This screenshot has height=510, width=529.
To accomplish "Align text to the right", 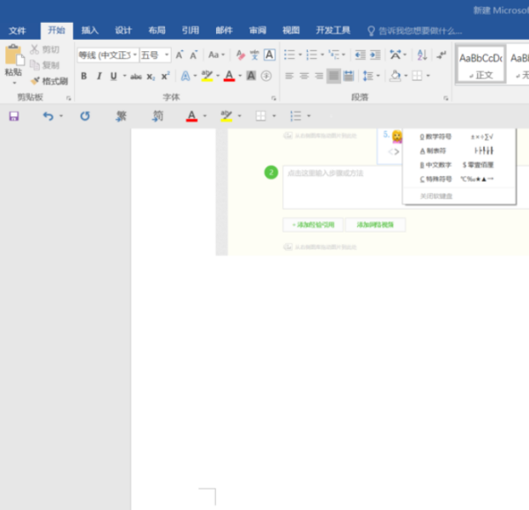I will (319, 76).
